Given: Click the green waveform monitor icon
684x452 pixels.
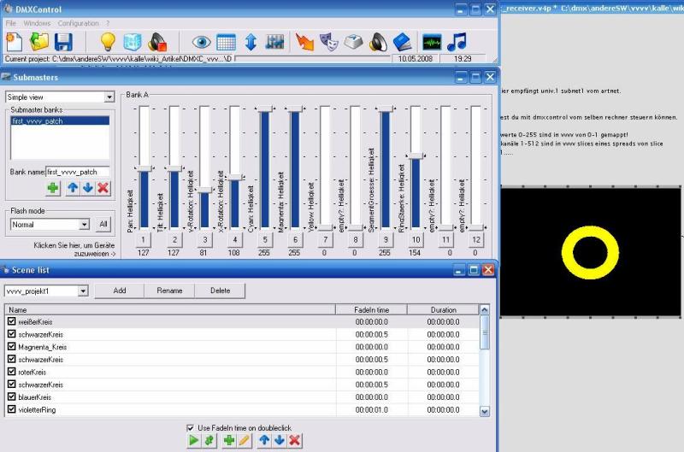Looking at the screenshot, I should (x=433, y=42).
